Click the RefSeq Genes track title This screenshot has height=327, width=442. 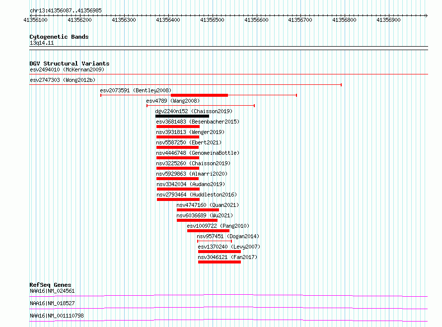50,285
